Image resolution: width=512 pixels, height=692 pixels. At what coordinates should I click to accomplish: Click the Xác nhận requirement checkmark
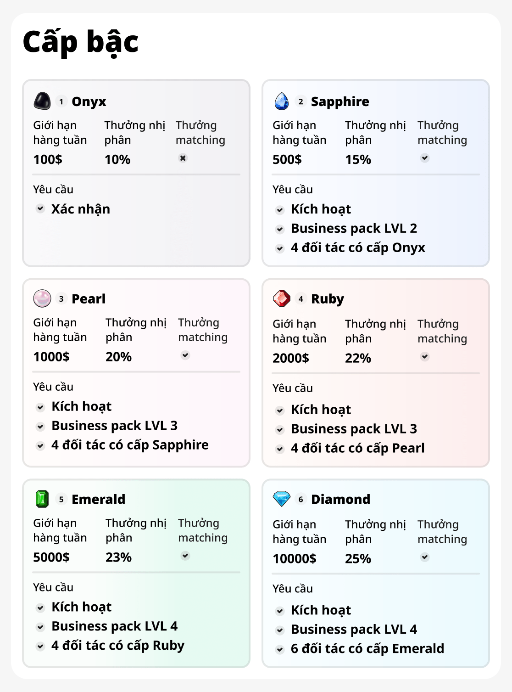40,208
